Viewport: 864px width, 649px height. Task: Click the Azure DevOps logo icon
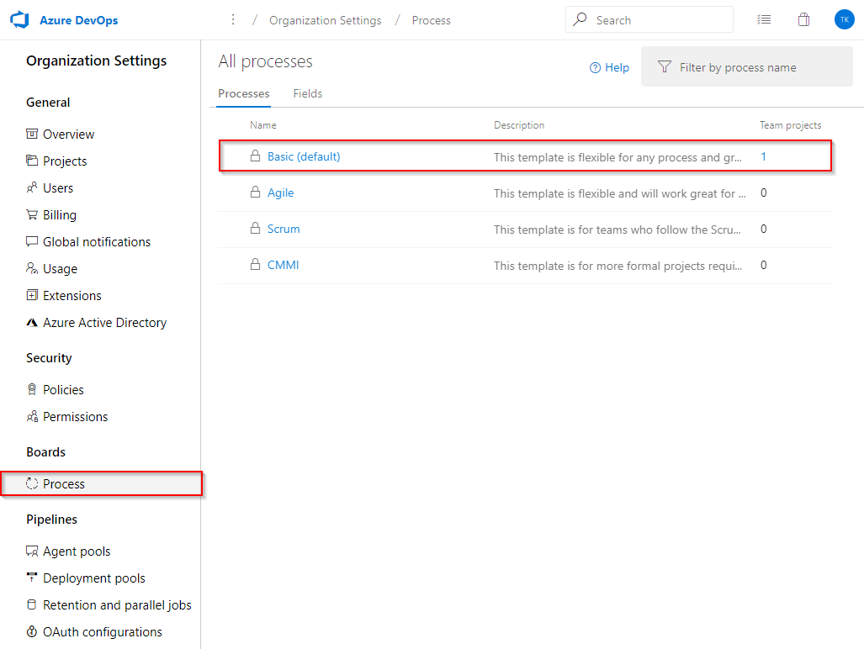(x=19, y=19)
